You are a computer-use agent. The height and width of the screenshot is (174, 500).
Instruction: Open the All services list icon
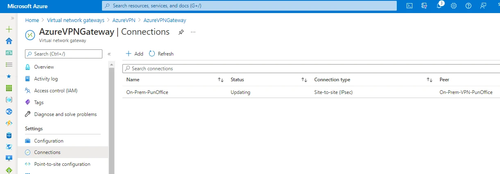pyautogui.click(x=9, y=65)
